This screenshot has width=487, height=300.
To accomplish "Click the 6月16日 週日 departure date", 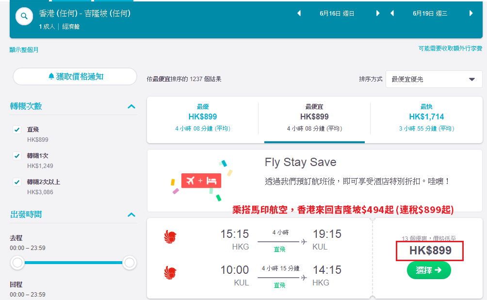I will tap(337, 14).
